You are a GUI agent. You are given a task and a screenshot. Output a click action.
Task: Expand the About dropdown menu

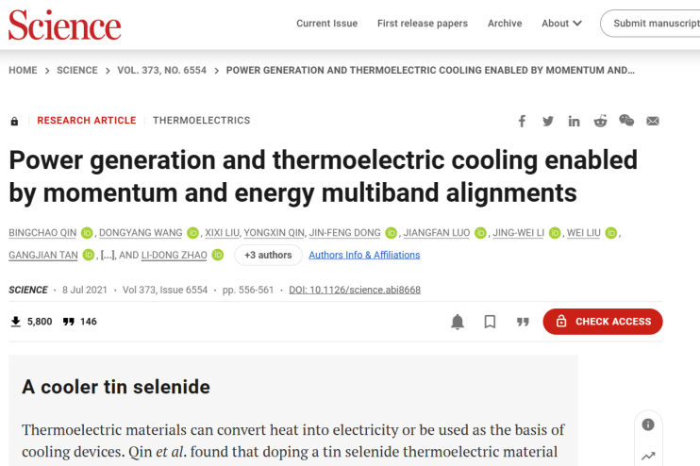tap(562, 24)
